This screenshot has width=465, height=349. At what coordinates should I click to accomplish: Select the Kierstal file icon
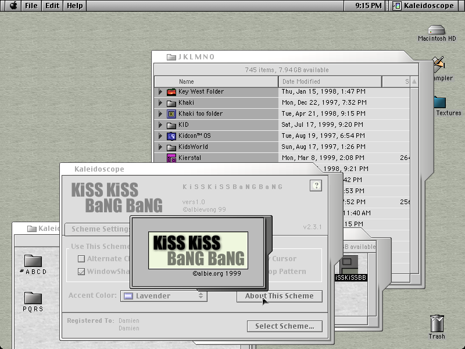pyautogui.click(x=171, y=158)
